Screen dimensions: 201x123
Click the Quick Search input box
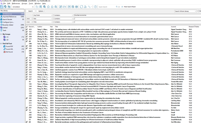pos(107,7)
